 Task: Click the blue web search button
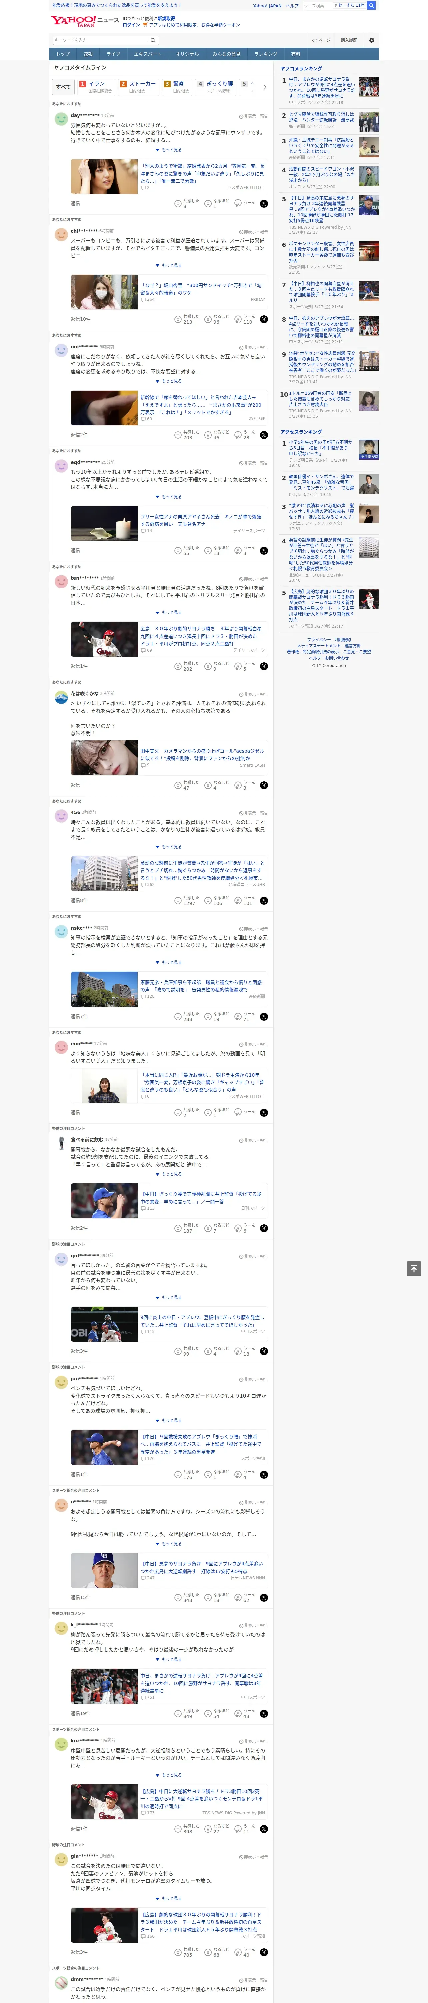pyautogui.click(x=371, y=5)
